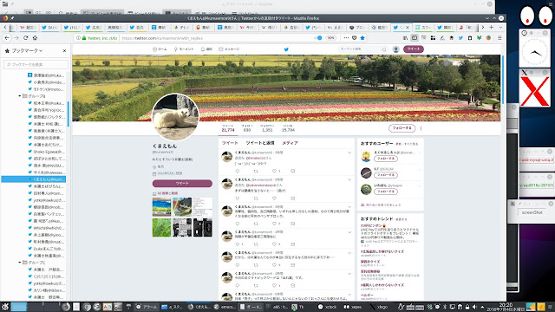The image size is (555, 312).
Task: Click the volume icon in the system tray
Action: [x=474, y=307]
